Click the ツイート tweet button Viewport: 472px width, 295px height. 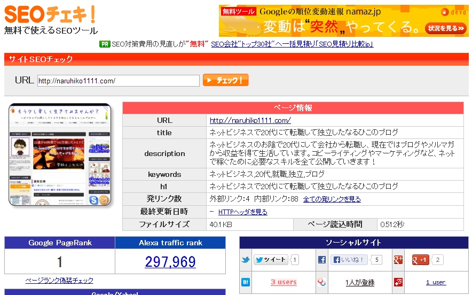(271, 259)
